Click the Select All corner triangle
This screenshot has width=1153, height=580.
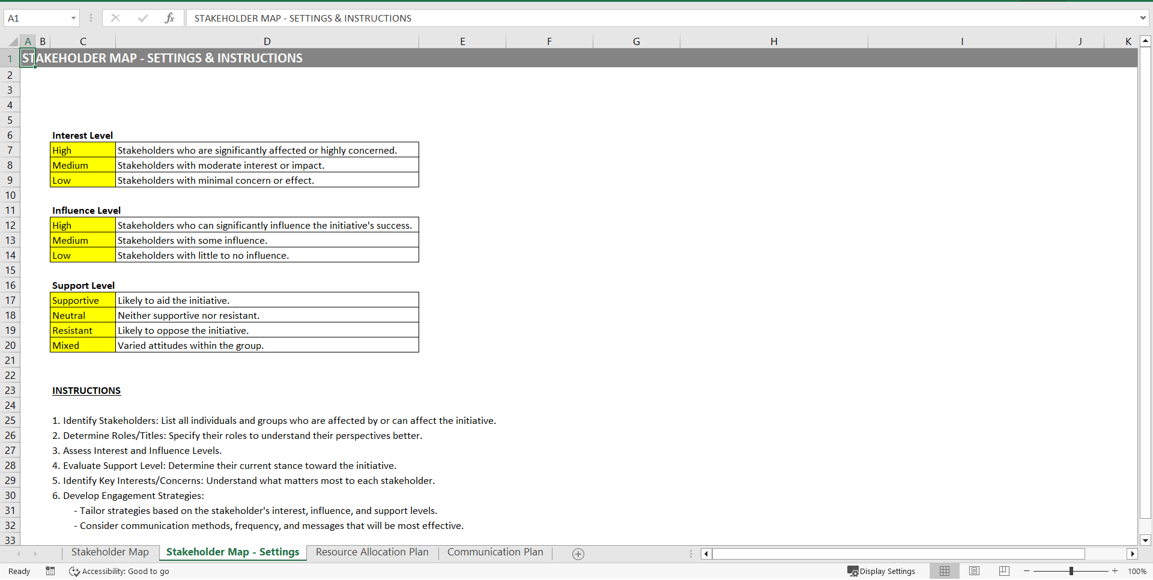(x=13, y=41)
